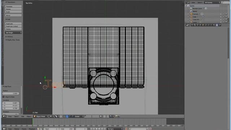
Task: Open the outliner Search menu
Action: click(x=200, y=3)
